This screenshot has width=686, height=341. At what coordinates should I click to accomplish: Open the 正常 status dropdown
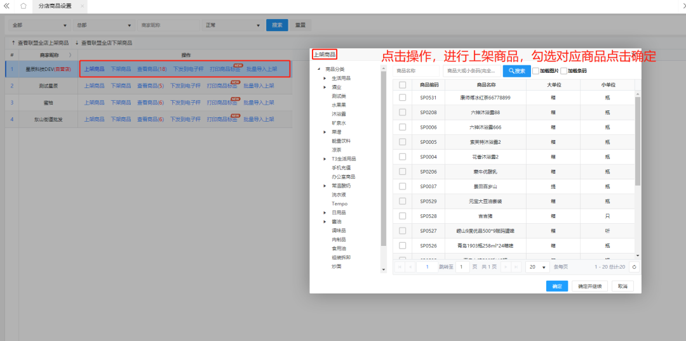(x=232, y=25)
